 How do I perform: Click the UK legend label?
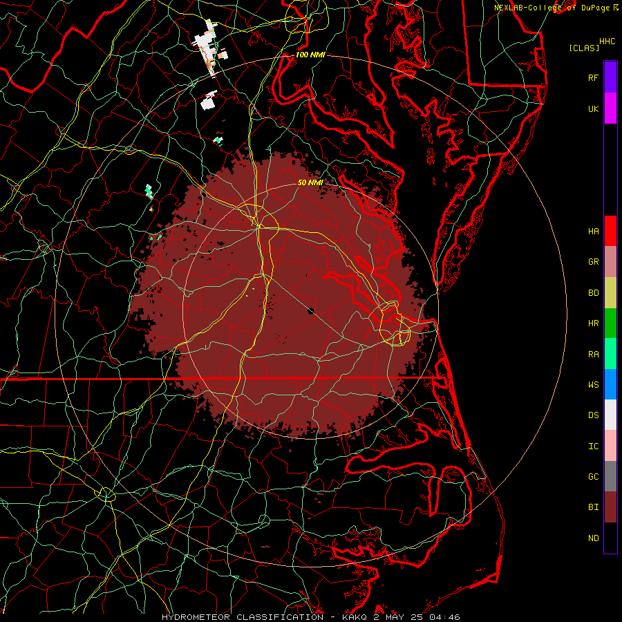pos(593,109)
